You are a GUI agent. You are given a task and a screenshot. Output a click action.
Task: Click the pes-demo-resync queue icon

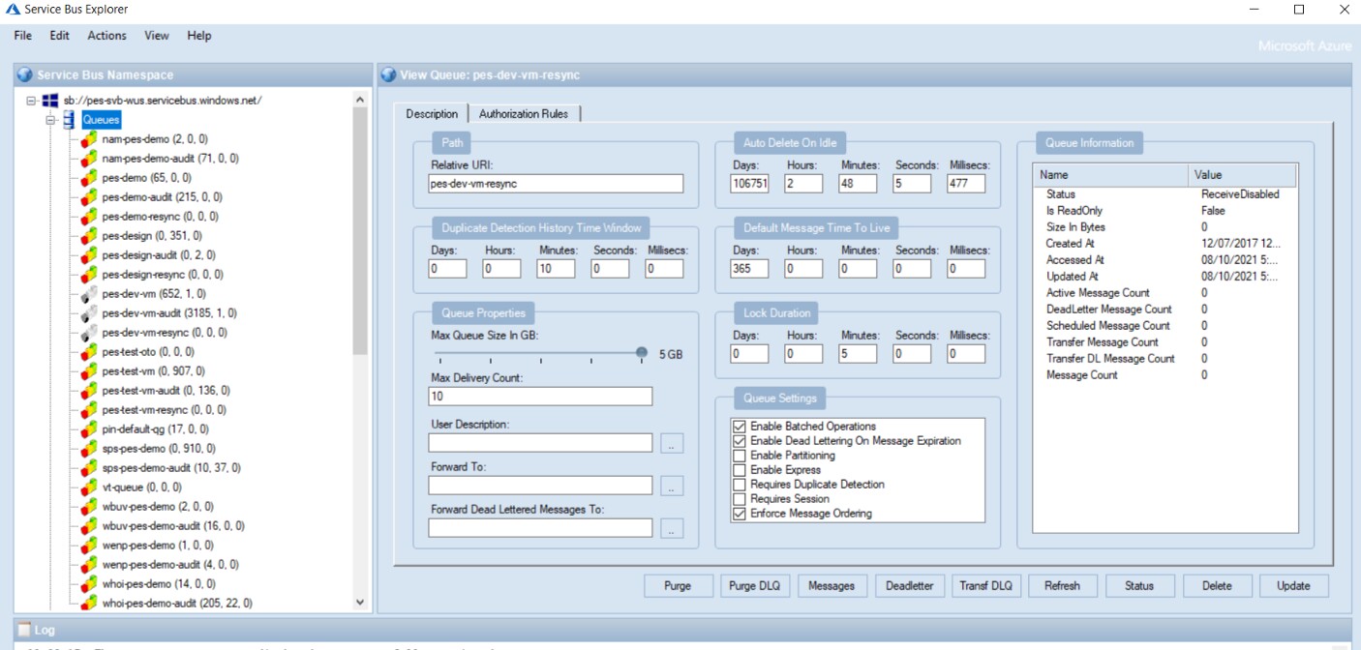click(88, 217)
